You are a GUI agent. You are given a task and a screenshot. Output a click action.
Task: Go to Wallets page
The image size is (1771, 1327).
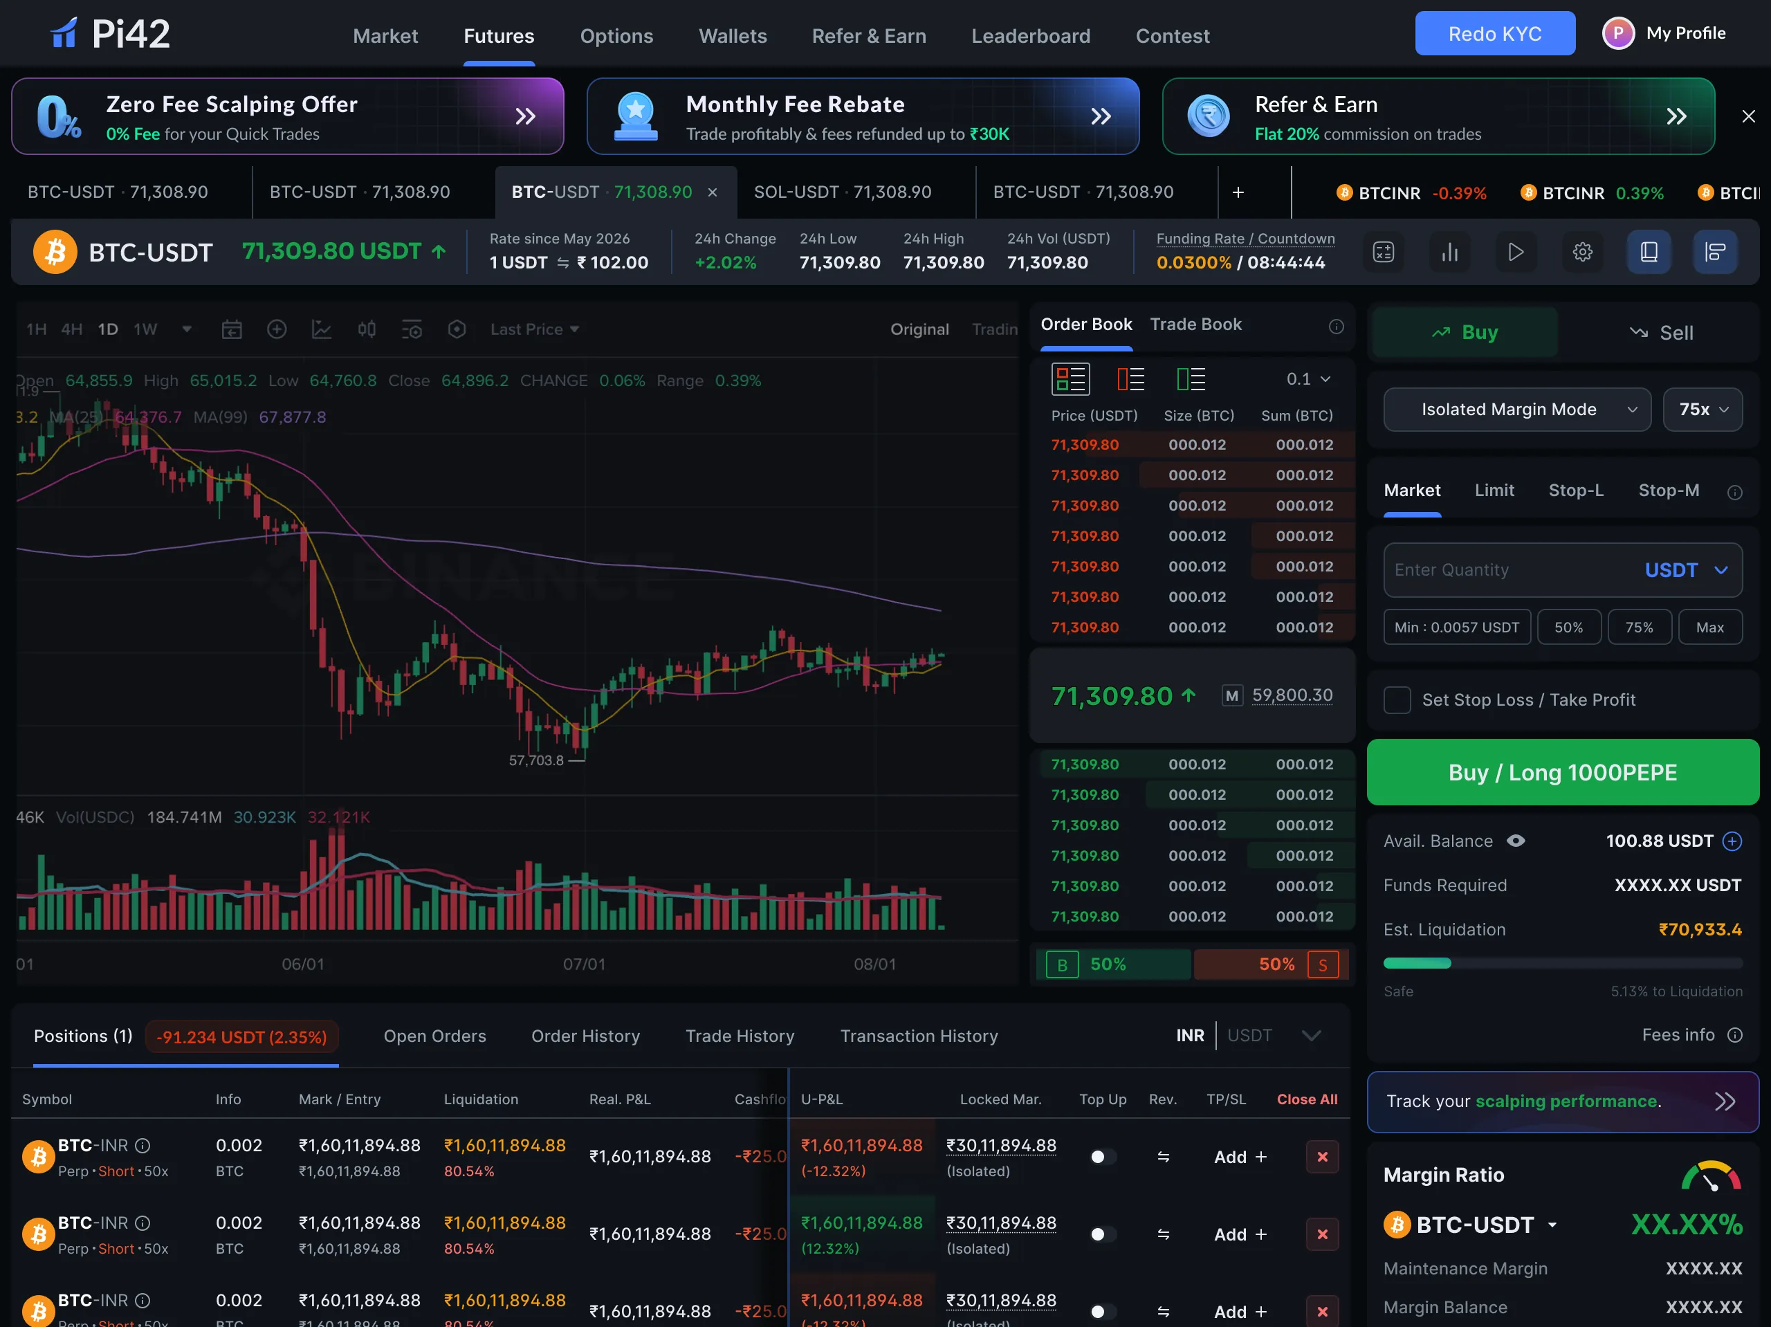[x=733, y=36]
